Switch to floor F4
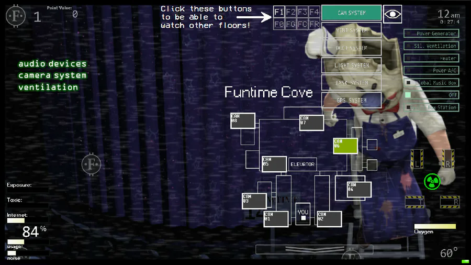 [x=314, y=12]
